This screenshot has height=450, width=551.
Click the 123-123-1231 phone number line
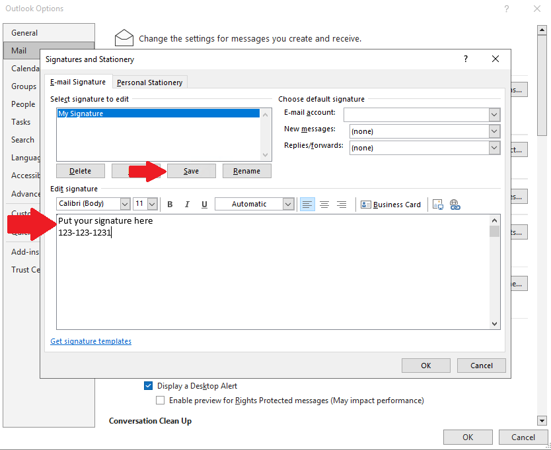pyautogui.click(x=85, y=233)
